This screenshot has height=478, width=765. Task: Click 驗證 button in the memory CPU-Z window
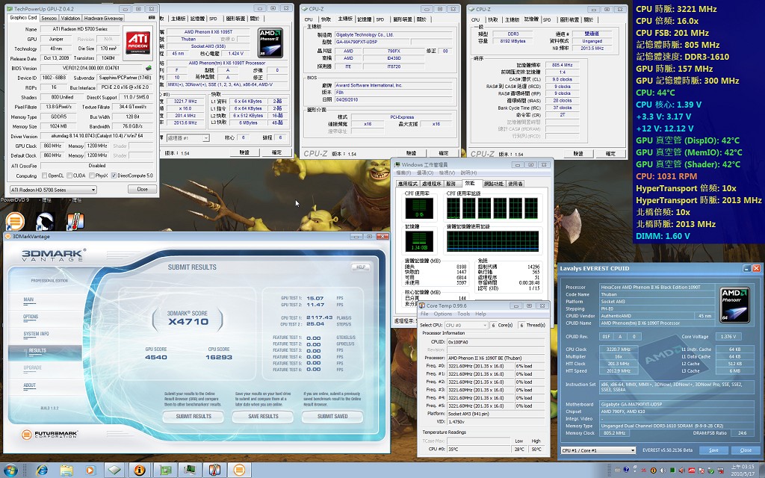coord(578,154)
